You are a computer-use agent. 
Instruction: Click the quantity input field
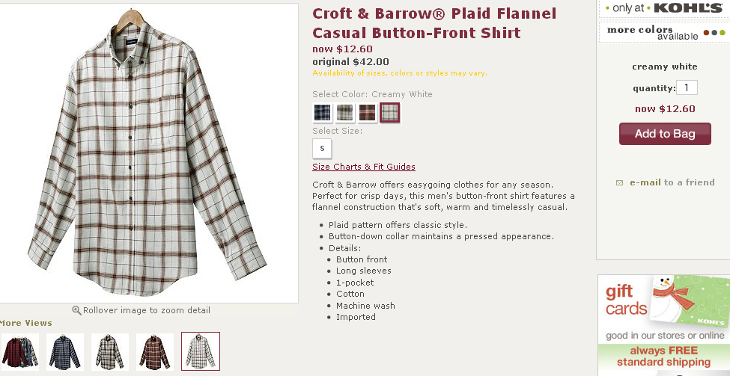point(687,88)
